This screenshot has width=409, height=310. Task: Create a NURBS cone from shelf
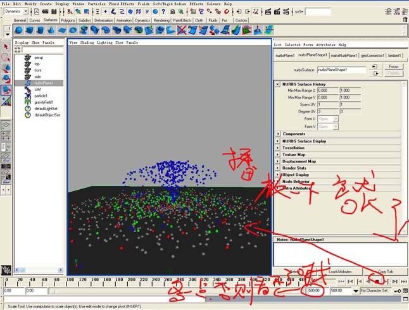51,30
